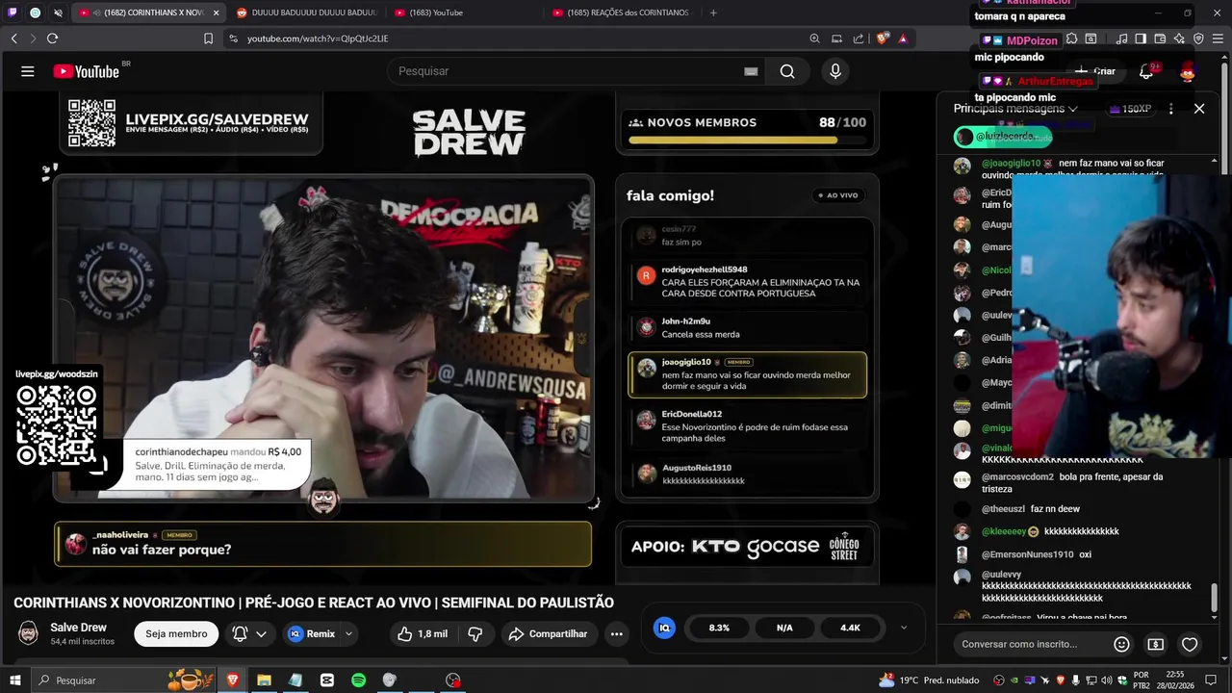Click the IQ extension badge
Image resolution: width=1232 pixels, height=693 pixels.
664,628
